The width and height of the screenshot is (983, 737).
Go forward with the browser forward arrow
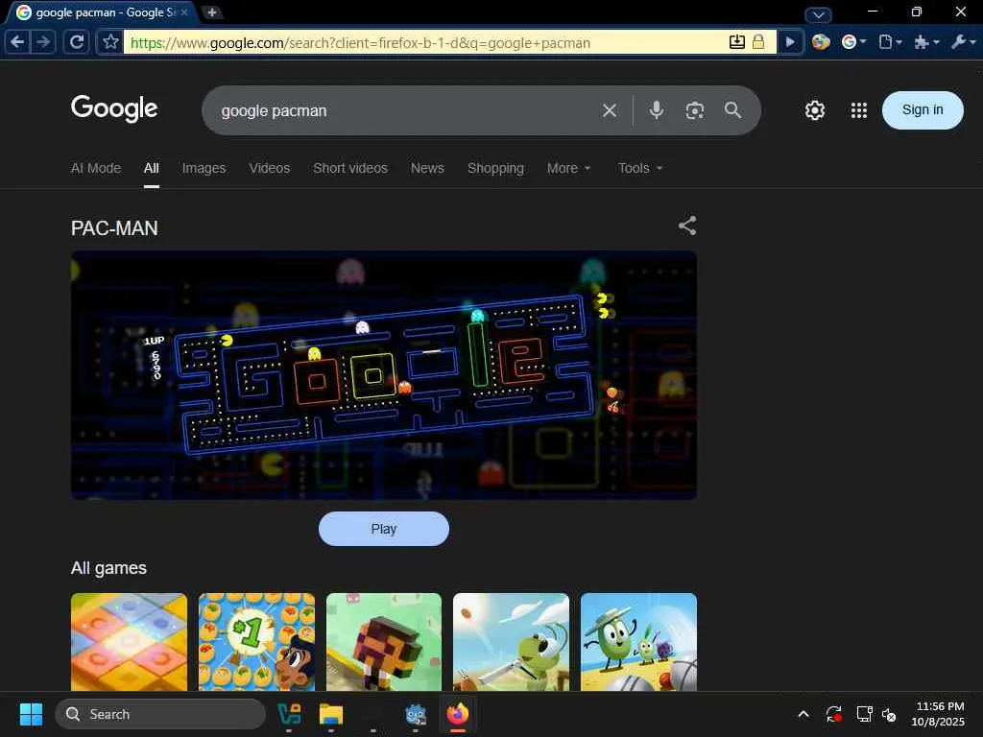43,42
